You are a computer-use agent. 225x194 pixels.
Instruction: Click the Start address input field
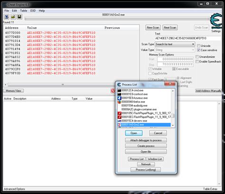tap(175, 59)
